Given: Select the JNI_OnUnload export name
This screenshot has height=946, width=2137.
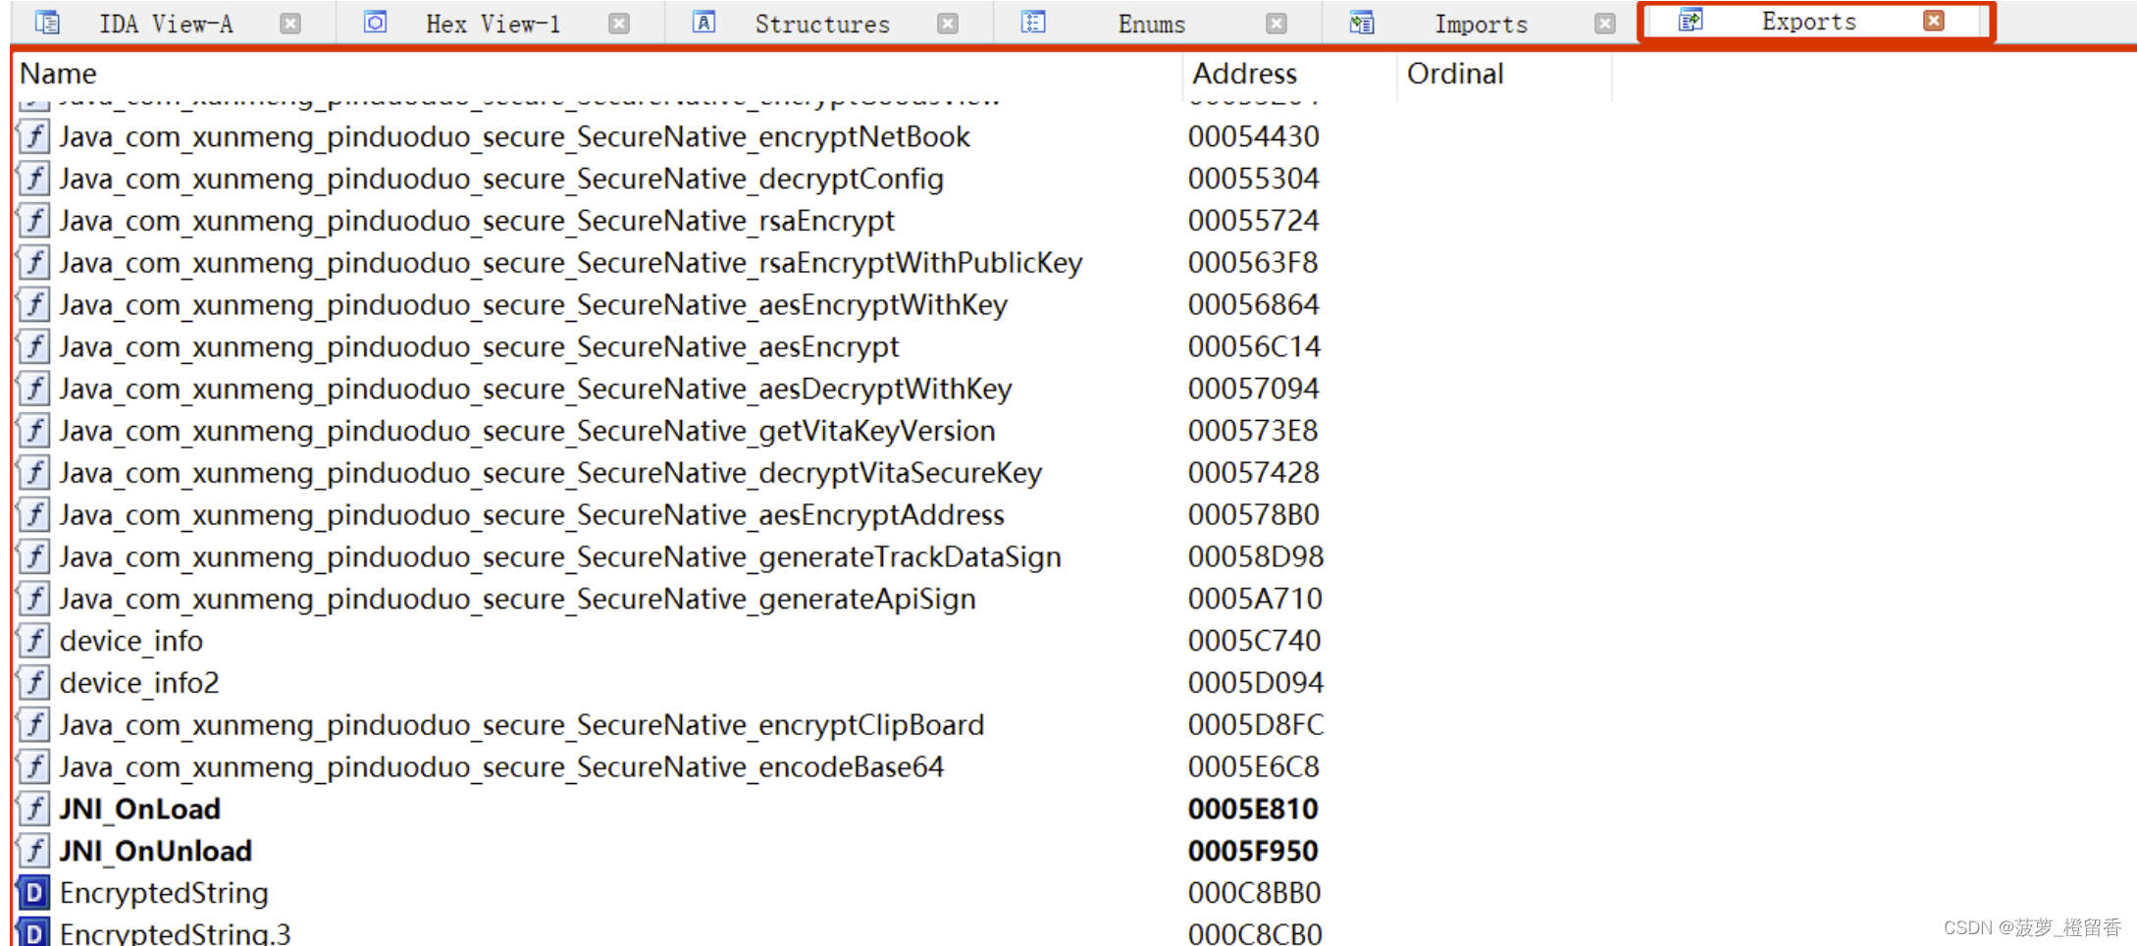Looking at the screenshot, I should click(156, 851).
